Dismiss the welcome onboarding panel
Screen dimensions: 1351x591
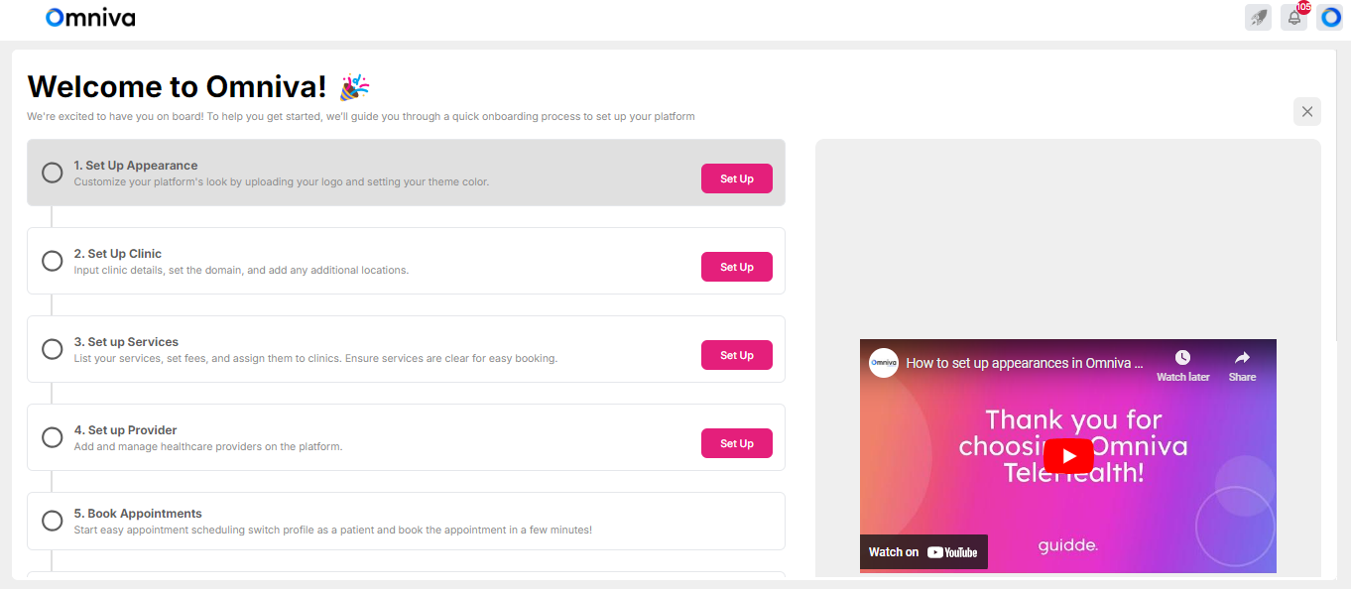1306,112
